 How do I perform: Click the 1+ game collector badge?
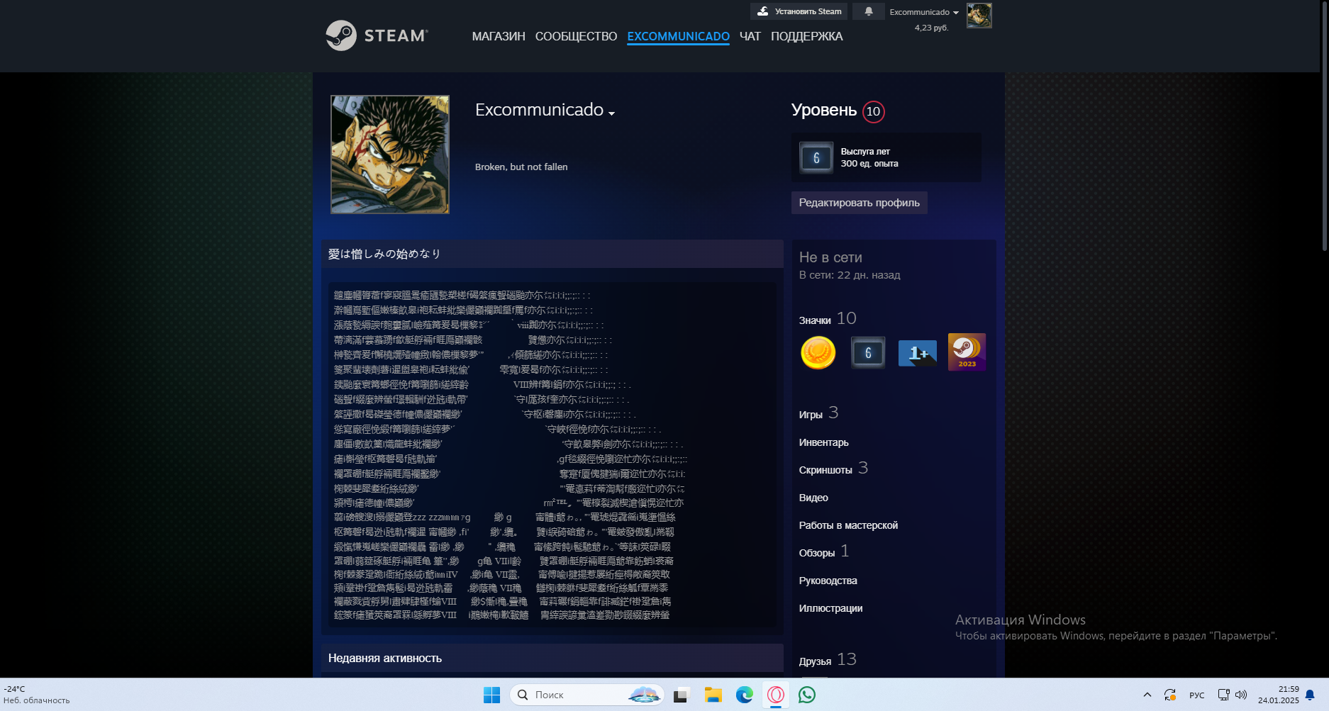(x=917, y=352)
